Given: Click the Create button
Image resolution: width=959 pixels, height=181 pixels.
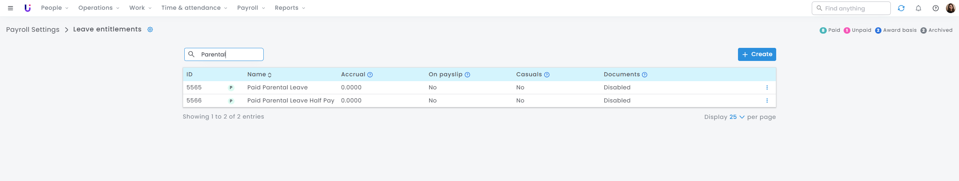Looking at the screenshot, I should click(x=757, y=54).
